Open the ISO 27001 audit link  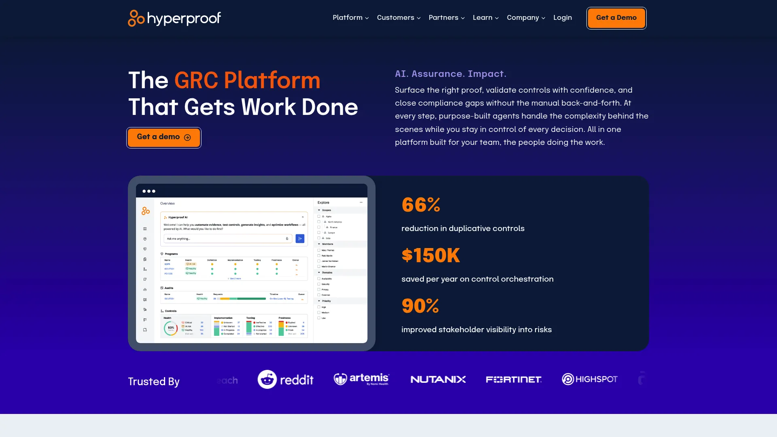[x=169, y=299]
